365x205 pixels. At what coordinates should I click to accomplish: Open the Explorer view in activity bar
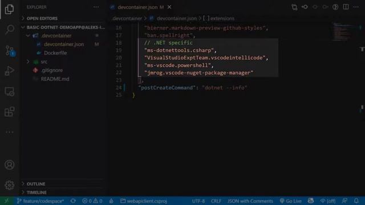[9, 9]
